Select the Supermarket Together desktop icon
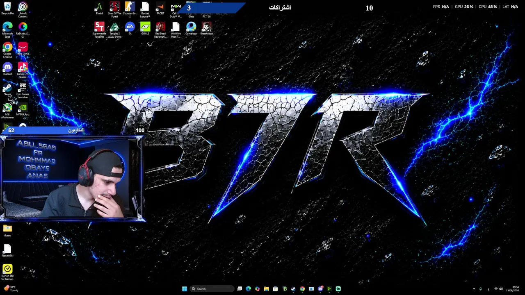 tap(99, 30)
